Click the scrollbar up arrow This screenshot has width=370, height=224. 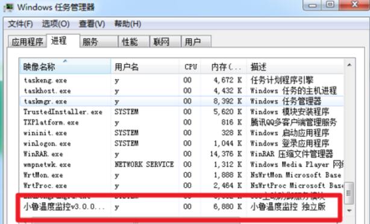coord(350,65)
